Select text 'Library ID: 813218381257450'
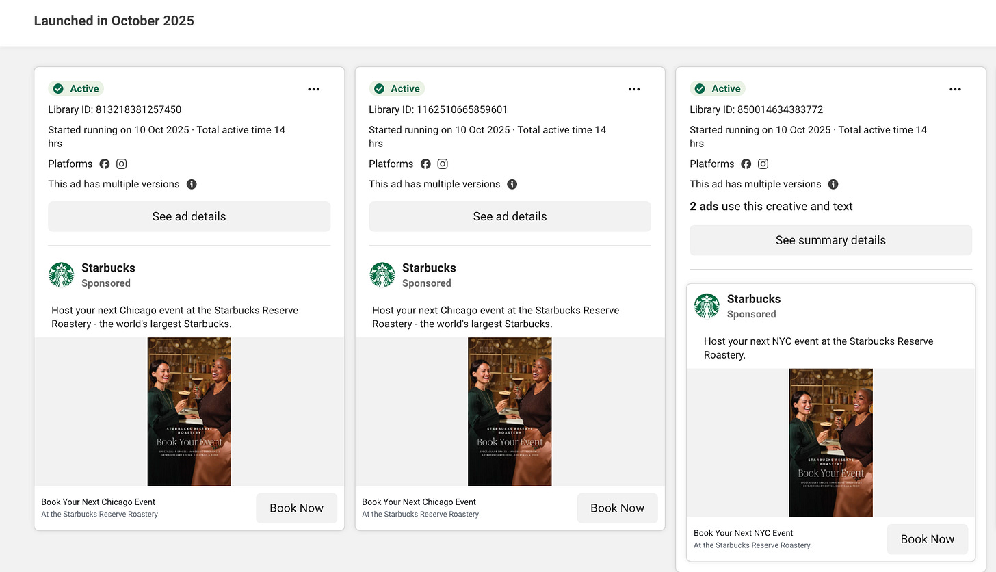This screenshot has height=572, width=996. point(115,109)
